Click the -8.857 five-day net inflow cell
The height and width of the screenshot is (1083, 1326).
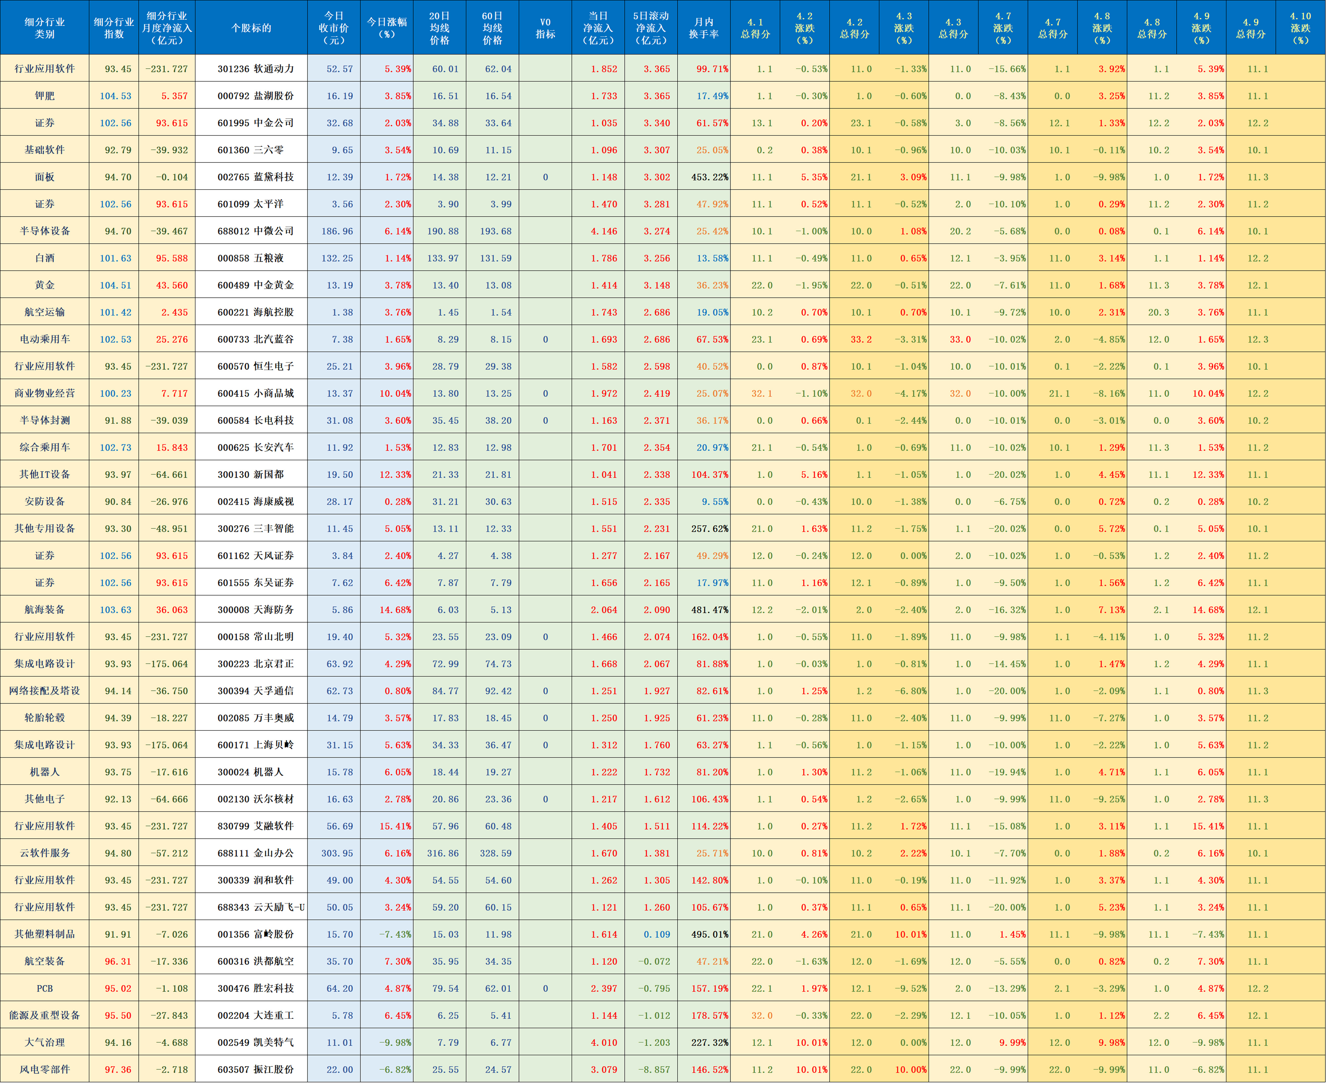click(x=651, y=1069)
